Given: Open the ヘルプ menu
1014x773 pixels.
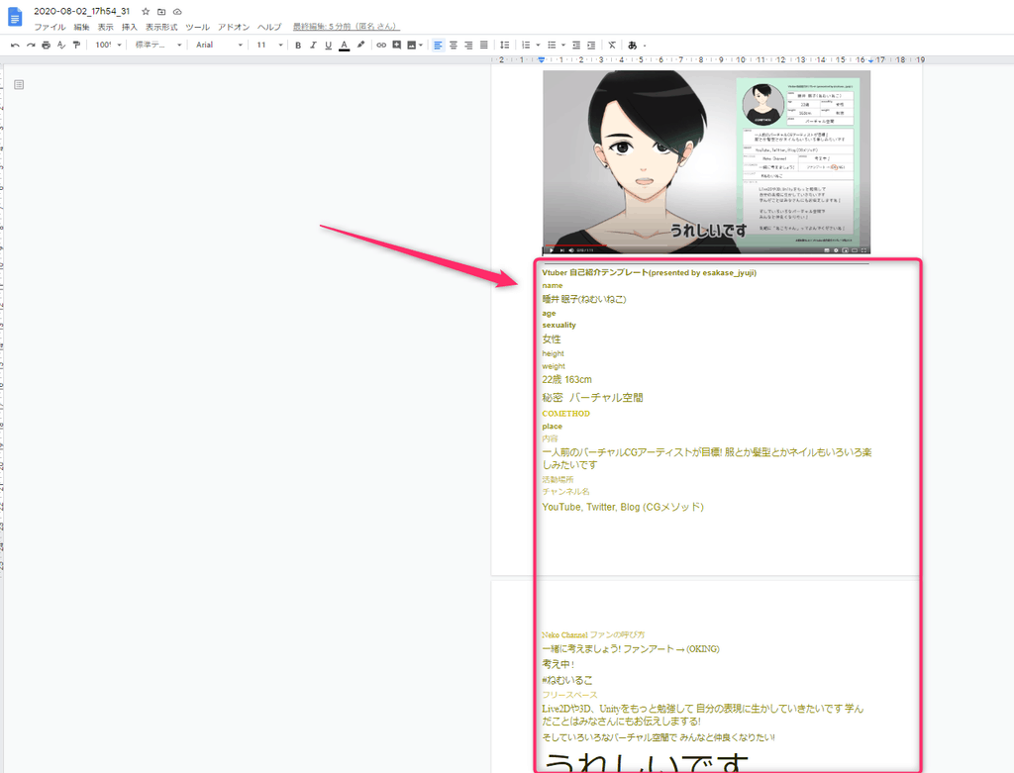Looking at the screenshot, I should pos(269,27).
